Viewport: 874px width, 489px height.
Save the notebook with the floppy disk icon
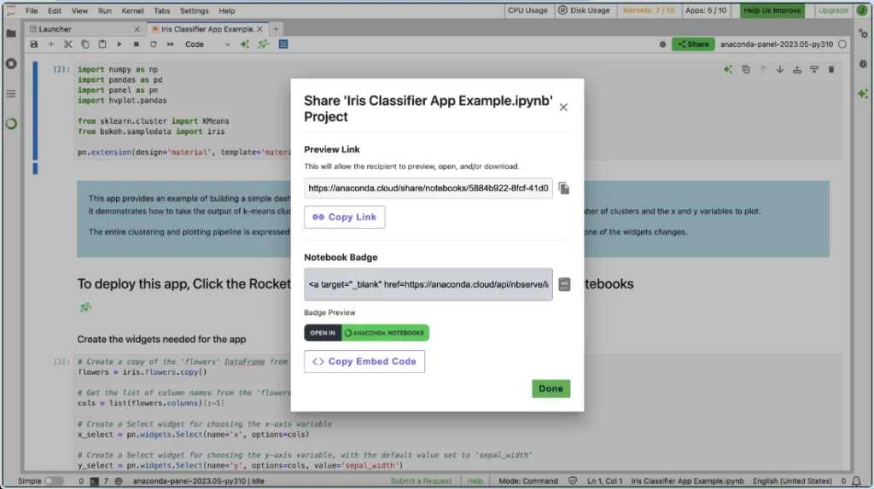pyautogui.click(x=34, y=44)
